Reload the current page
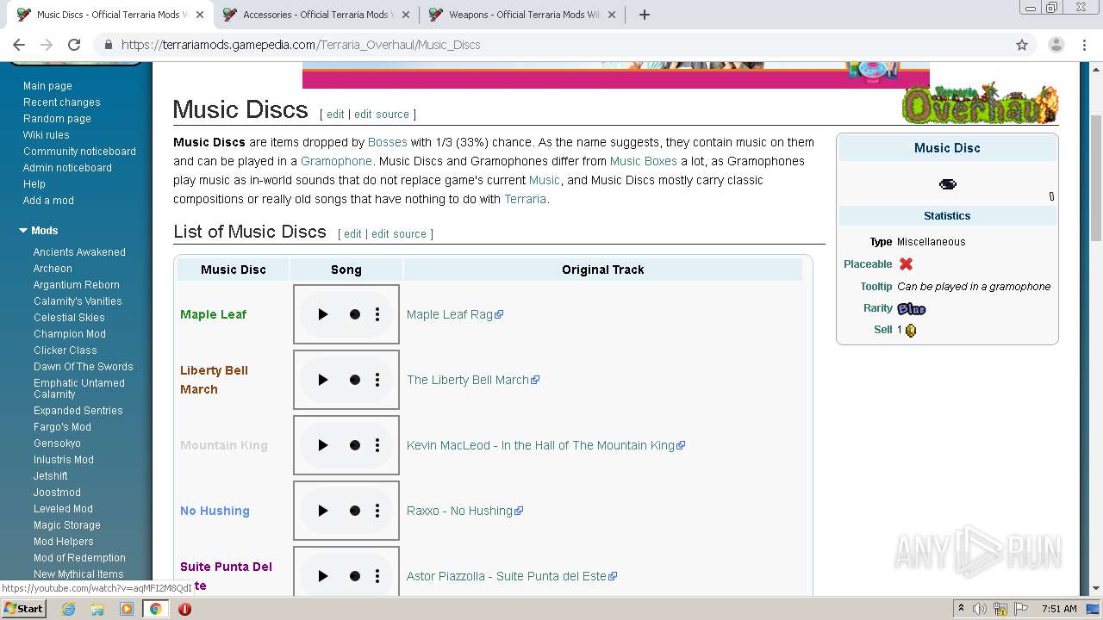The image size is (1103, 620). [x=74, y=45]
